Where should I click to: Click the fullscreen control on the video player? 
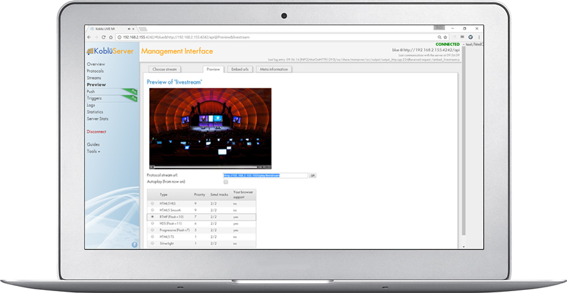click(268, 167)
